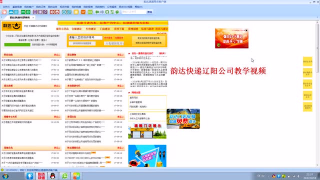Click 更多 in the 营运通知 section header

pos(120,54)
